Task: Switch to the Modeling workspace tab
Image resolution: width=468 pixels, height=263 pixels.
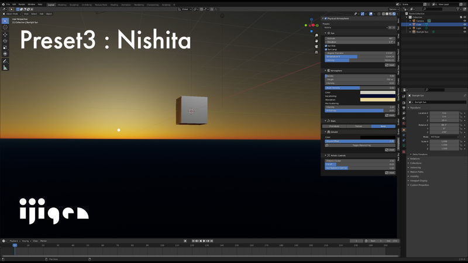Action: tap(62, 5)
